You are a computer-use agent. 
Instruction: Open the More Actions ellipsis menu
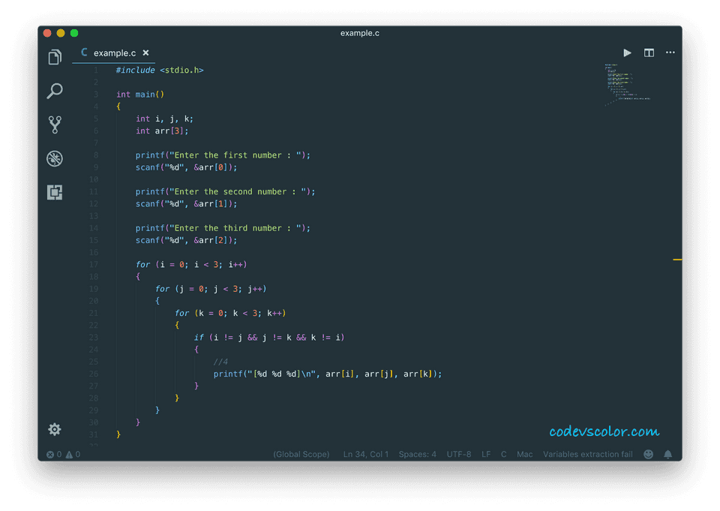[672, 53]
